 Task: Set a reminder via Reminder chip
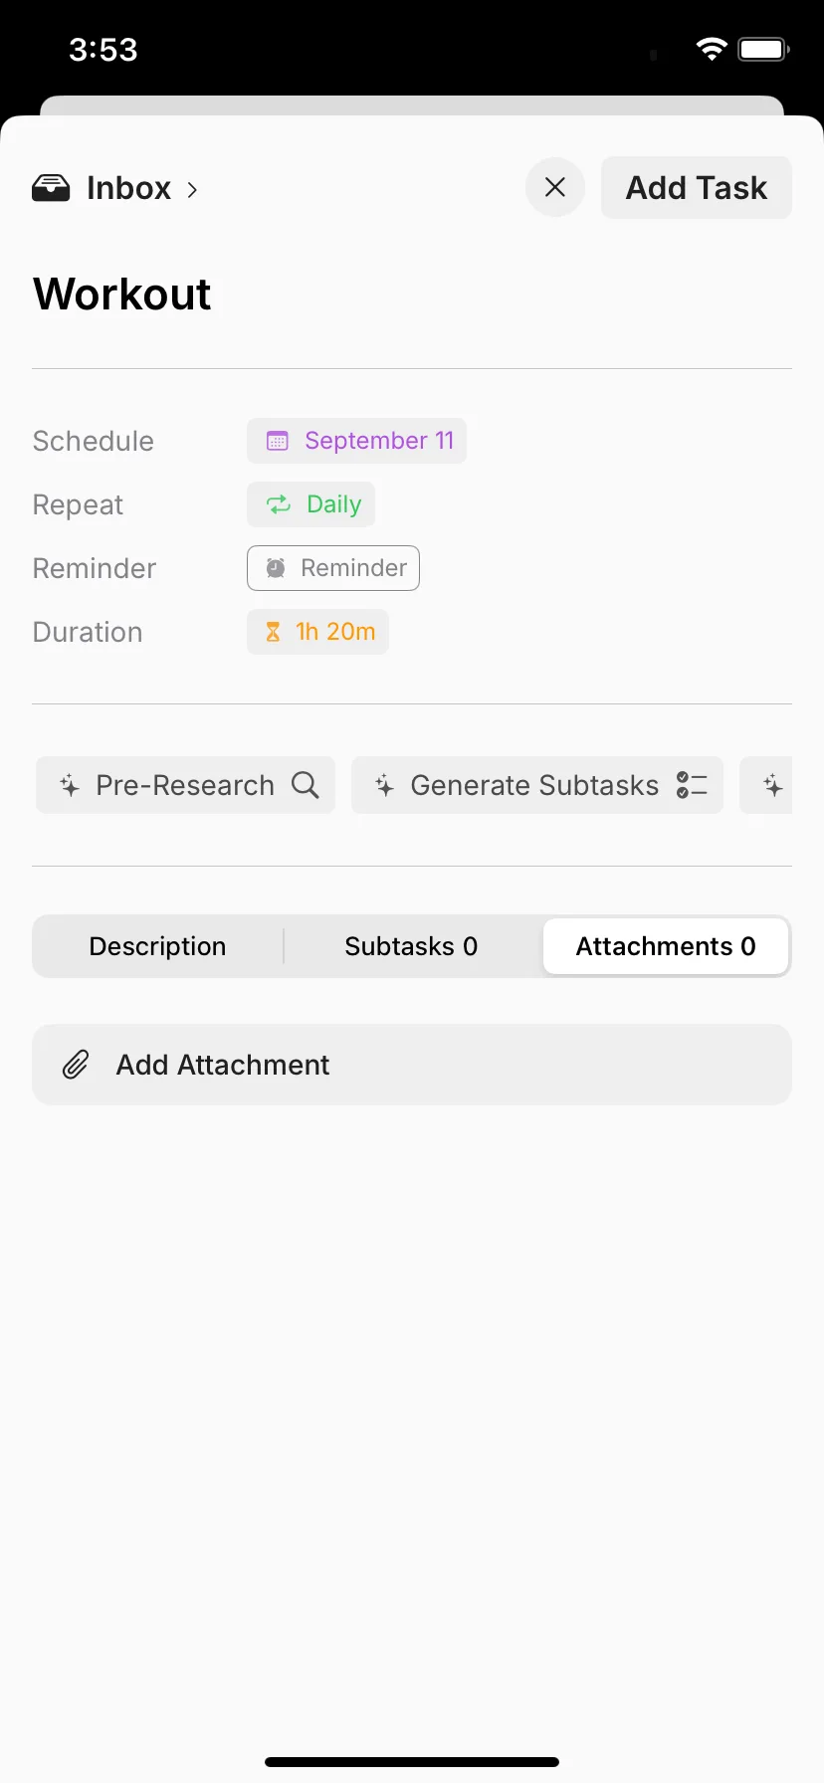coord(333,568)
